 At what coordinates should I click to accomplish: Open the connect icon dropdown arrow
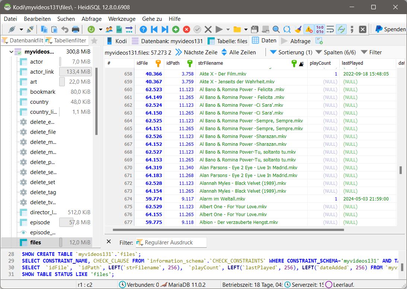pos(21,29)
